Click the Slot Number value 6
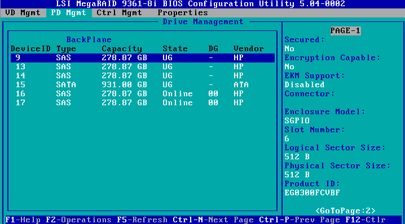This screenshot has height=224, width=405. [287, 138]
